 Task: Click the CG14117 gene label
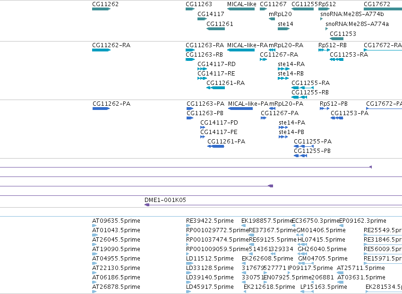[x=211, y=14]
